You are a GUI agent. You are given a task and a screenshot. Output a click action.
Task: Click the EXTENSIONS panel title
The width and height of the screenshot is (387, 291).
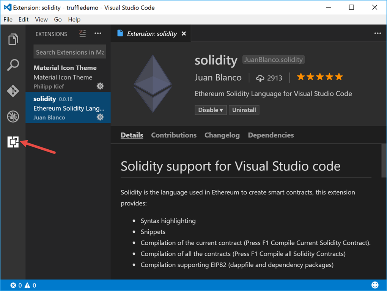[x=51, y=34]
